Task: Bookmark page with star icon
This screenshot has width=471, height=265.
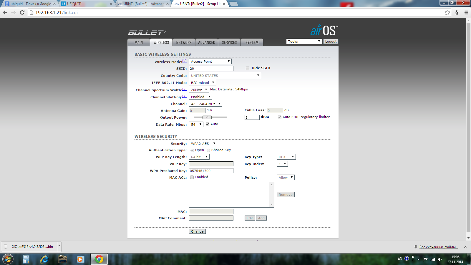Action: coord(447,12)
